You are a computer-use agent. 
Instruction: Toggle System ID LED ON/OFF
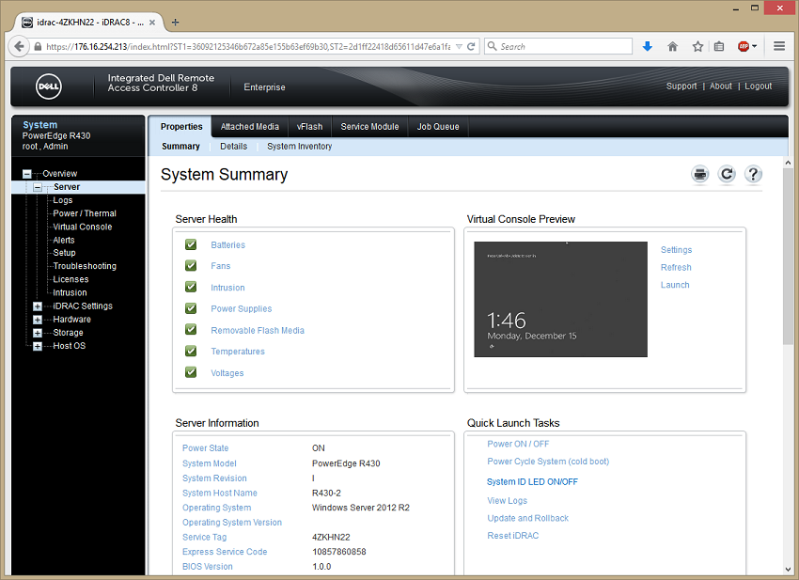pyautogui.click(x=532, y=481)
